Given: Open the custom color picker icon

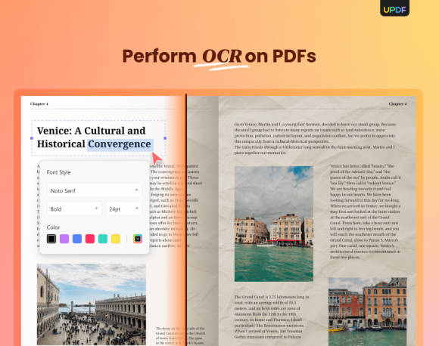Looking at the screenshot, I should (138, 239).
